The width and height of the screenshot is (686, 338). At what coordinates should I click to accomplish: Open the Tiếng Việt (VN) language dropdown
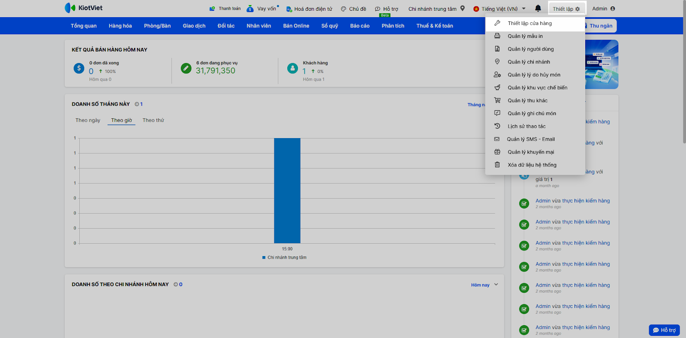click(499, 9)
